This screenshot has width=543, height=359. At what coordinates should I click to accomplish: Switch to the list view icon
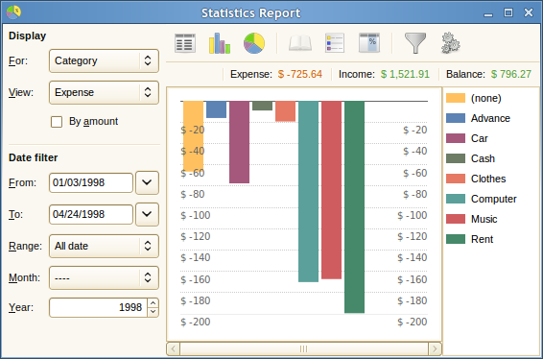click(185, 43)
